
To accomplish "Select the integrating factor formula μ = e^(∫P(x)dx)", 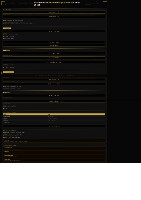I will pyautogui.click(x=54, y=58).
